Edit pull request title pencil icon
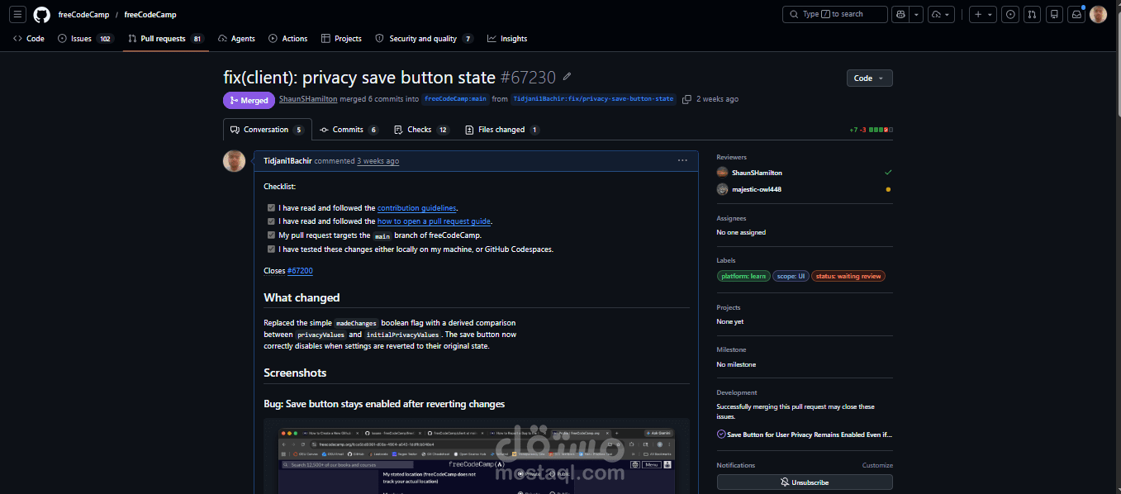This screenshot has width=1121, height=494. pos(567,77)
